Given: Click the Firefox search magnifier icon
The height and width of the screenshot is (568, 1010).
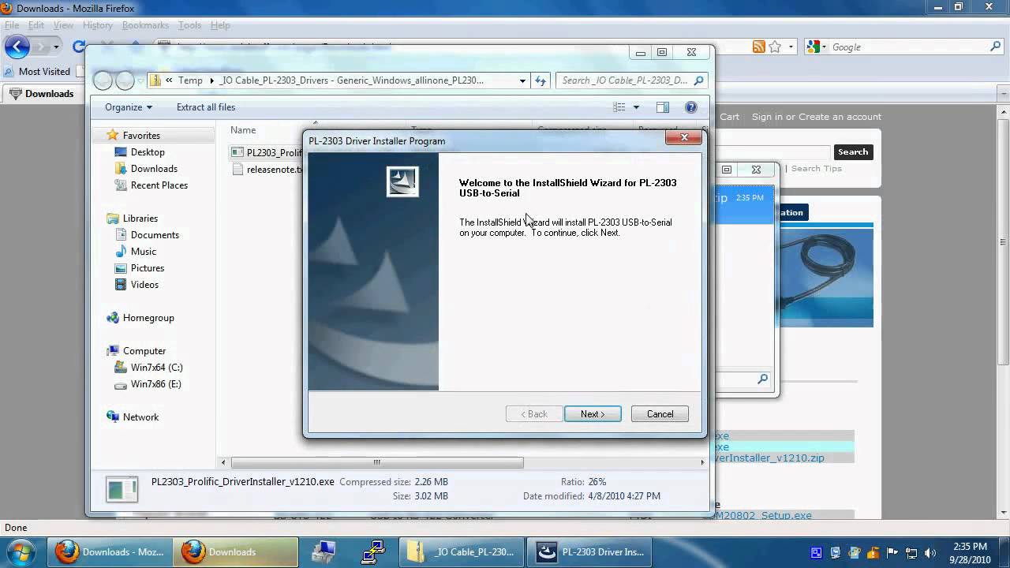Looking at the screenshot, I should pyautogui.click(x=995, y=47).
